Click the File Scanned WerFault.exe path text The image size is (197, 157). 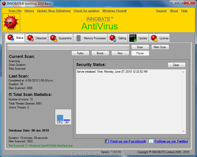(41, 145)
